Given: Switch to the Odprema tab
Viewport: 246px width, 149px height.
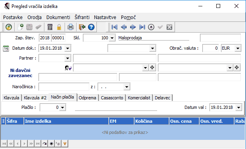Looking at the screenshot, I should coord(87,98).
